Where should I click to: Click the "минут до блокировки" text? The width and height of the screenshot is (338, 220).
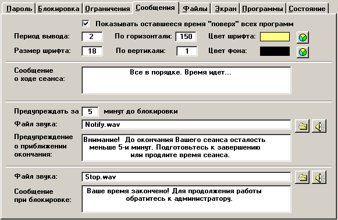tap(141, 111)
